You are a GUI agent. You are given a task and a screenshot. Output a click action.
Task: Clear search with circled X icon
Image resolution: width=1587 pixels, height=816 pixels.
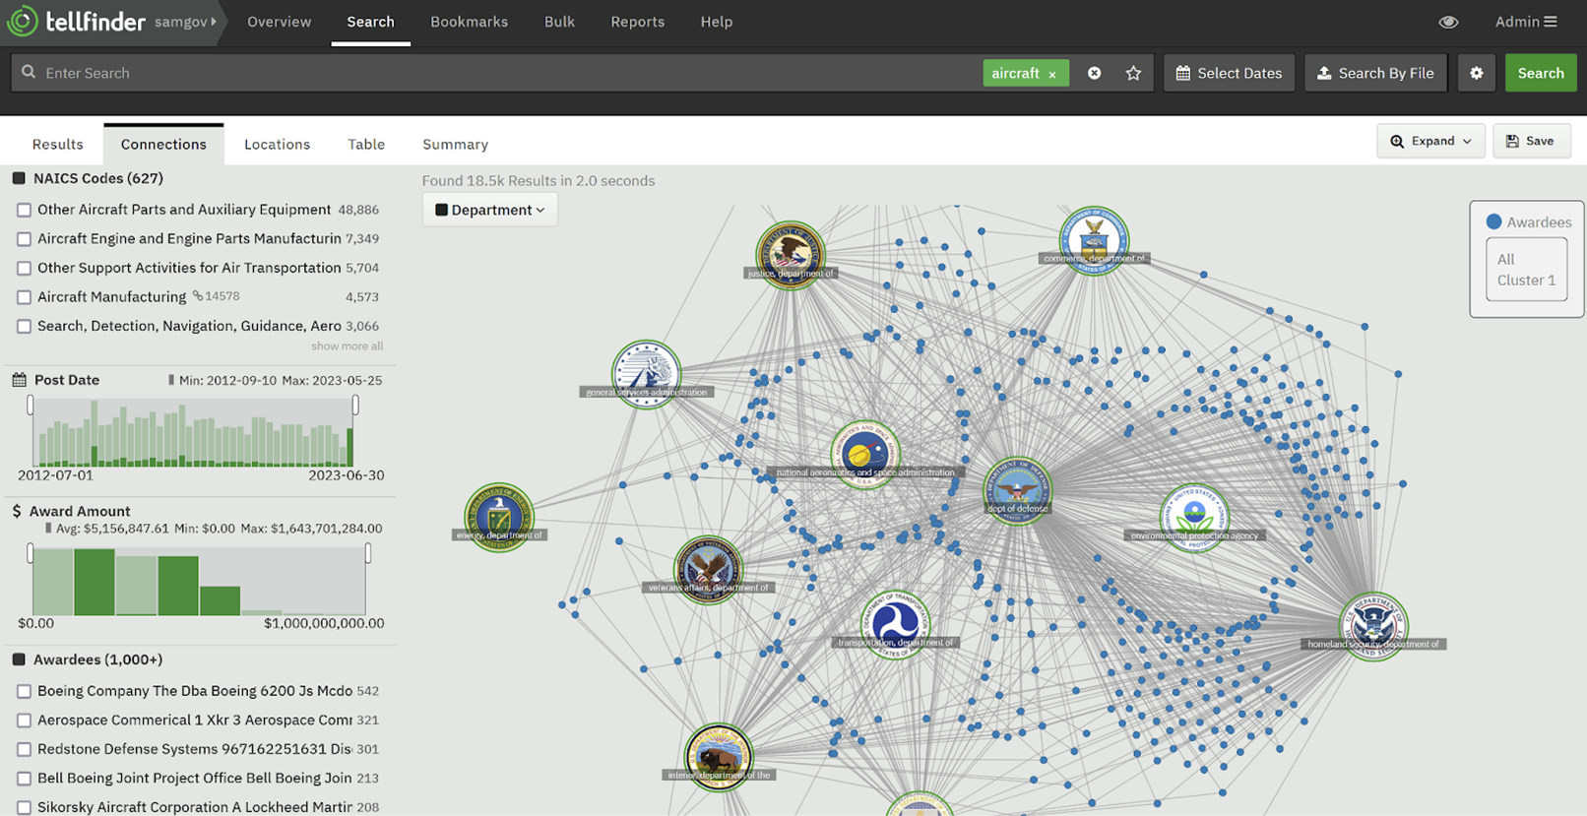[1094, 73]
